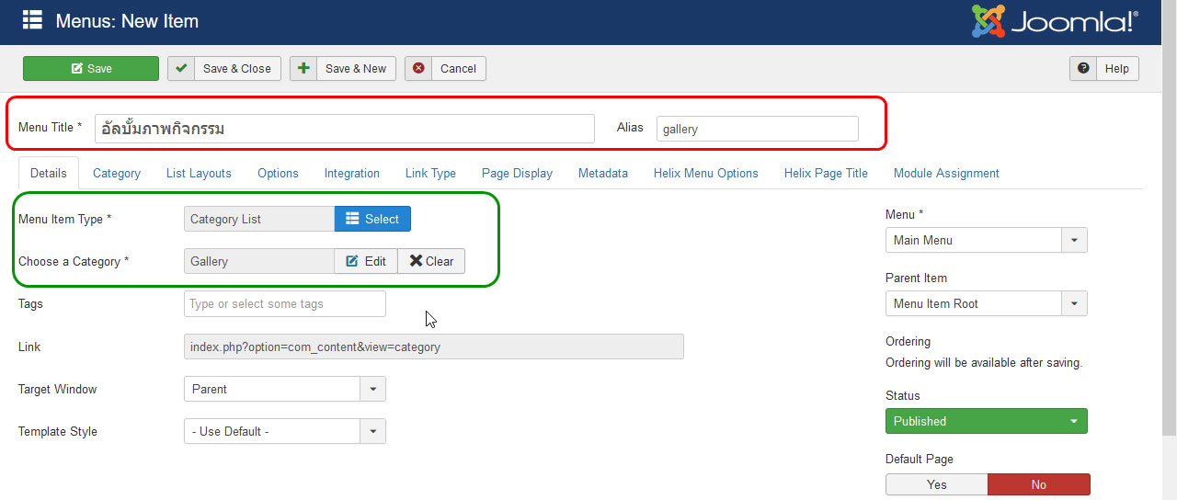Viewport: 1177px width, 500px height.
Task: Switch to the List Layouts tab
Action: tap(199, 173)
